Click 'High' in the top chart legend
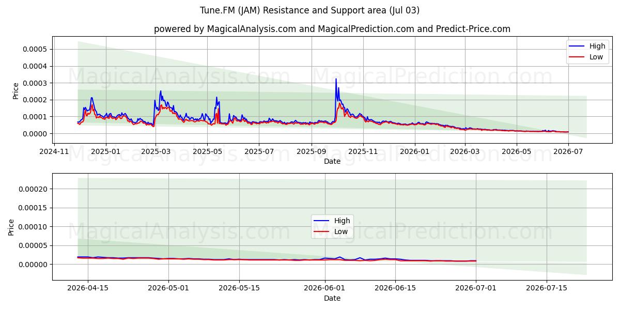620x310 pixels. coord(597,46)
